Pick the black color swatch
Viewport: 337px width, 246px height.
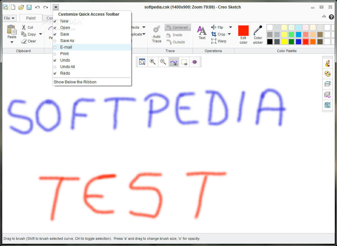tap(270, 42)
